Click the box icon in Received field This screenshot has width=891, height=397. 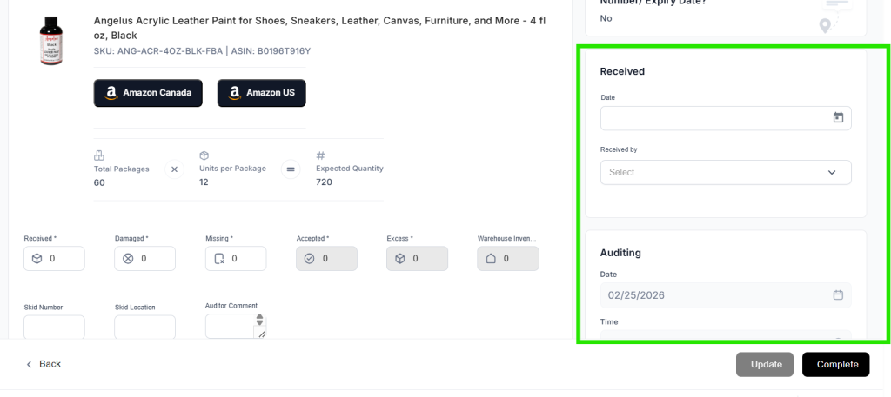coord(37,259)
